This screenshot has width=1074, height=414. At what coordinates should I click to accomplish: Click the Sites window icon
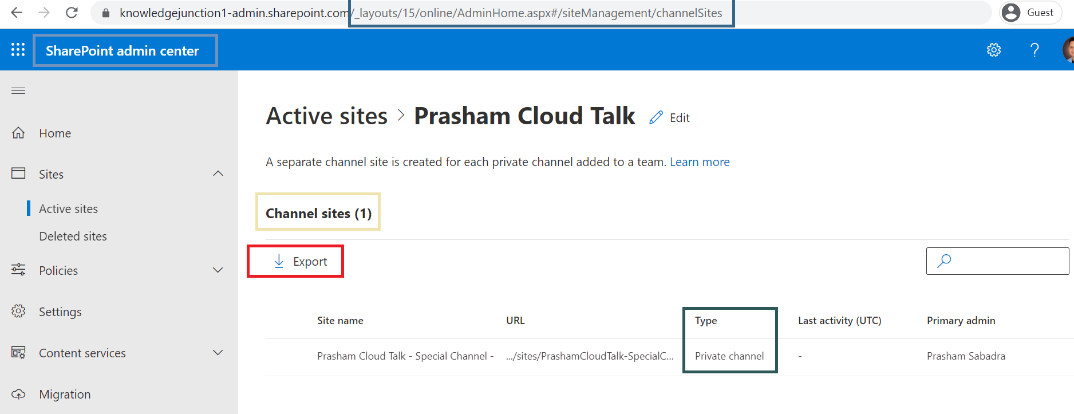pyautogui.click(x=18, y=174)
